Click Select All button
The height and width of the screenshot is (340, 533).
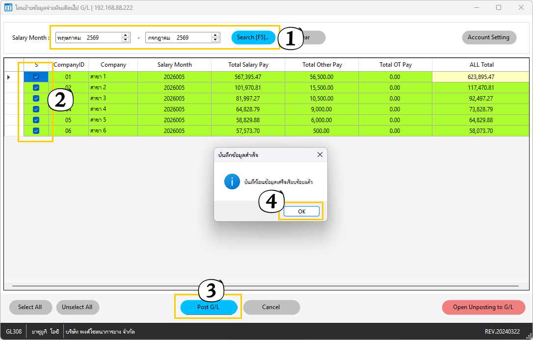pyautogui.click(x=30, y=307)
